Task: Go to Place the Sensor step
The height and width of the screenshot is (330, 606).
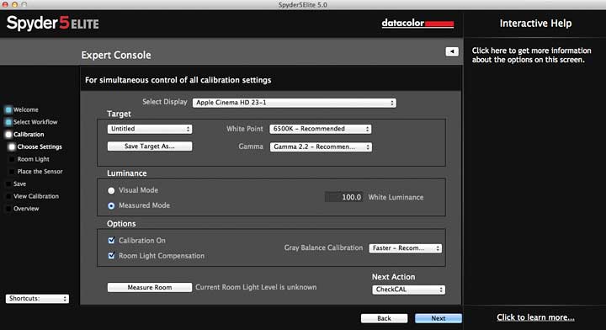Action: [40, 172]
